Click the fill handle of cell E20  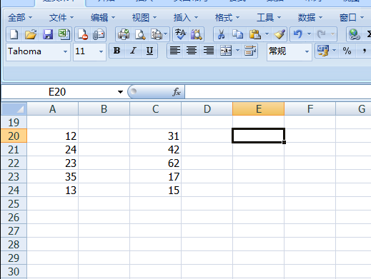click(x=284, y=142)
